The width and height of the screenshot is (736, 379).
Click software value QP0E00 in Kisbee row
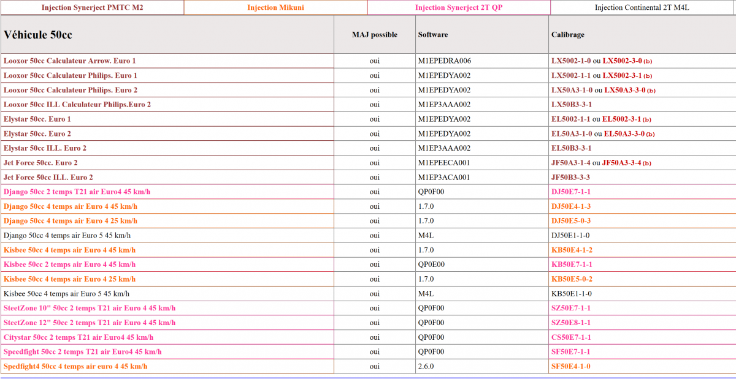pyautogui.click(x=431, y=265)
